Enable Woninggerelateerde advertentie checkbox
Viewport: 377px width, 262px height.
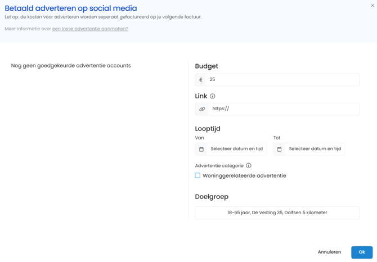click(x=198, y=175)
